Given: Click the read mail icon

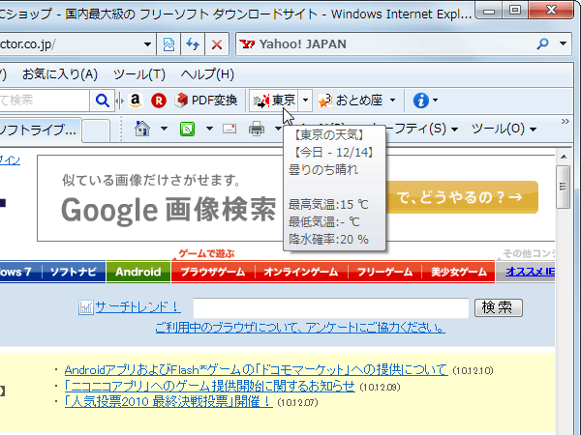Looking at the screenshot, I should tap(229, 129).
